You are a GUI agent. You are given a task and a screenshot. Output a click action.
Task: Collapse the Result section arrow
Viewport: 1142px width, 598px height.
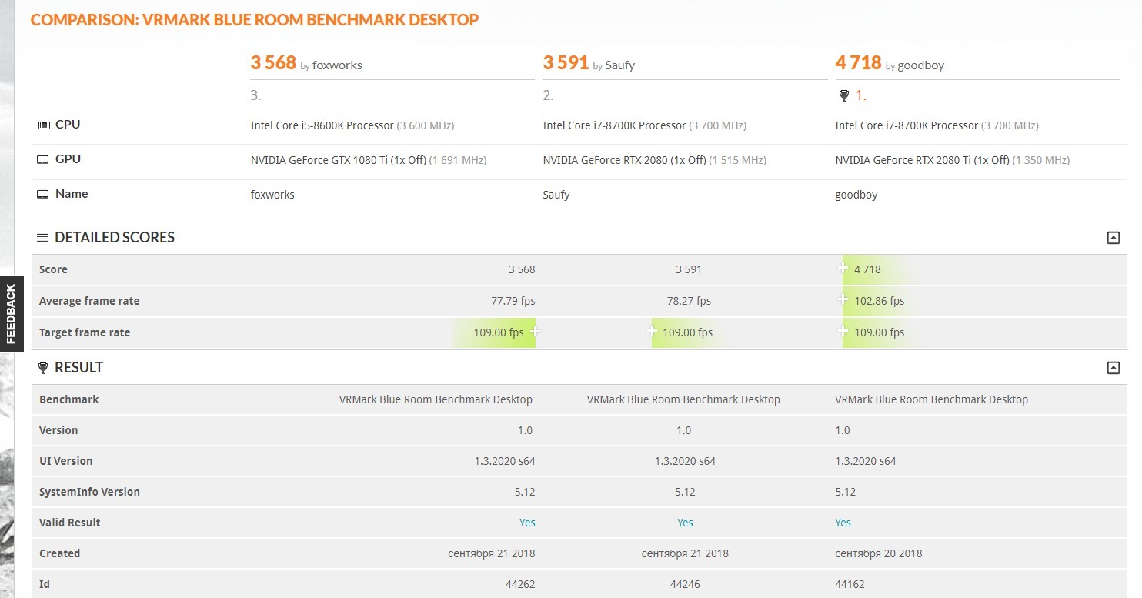pyautogui.click(x=1113, y=368)
